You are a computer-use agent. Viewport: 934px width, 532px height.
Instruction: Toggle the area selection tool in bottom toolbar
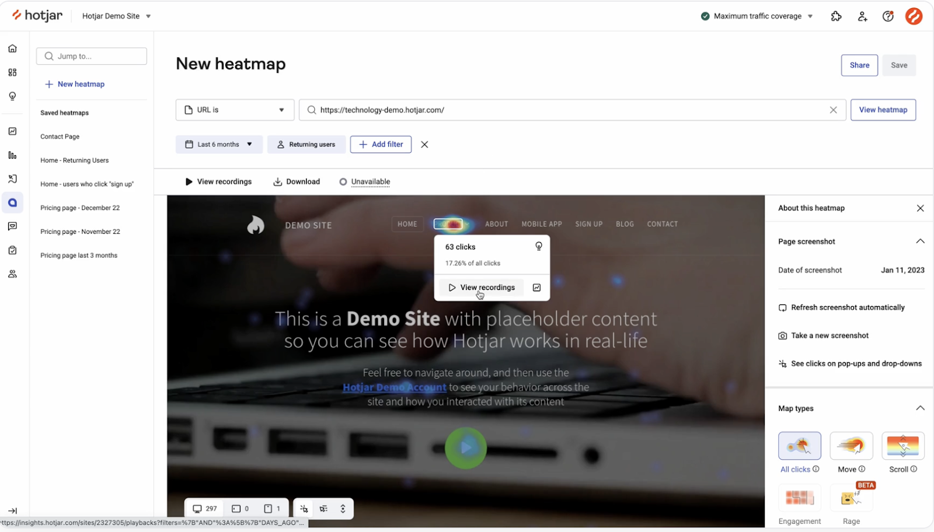(x=323, y=509)
